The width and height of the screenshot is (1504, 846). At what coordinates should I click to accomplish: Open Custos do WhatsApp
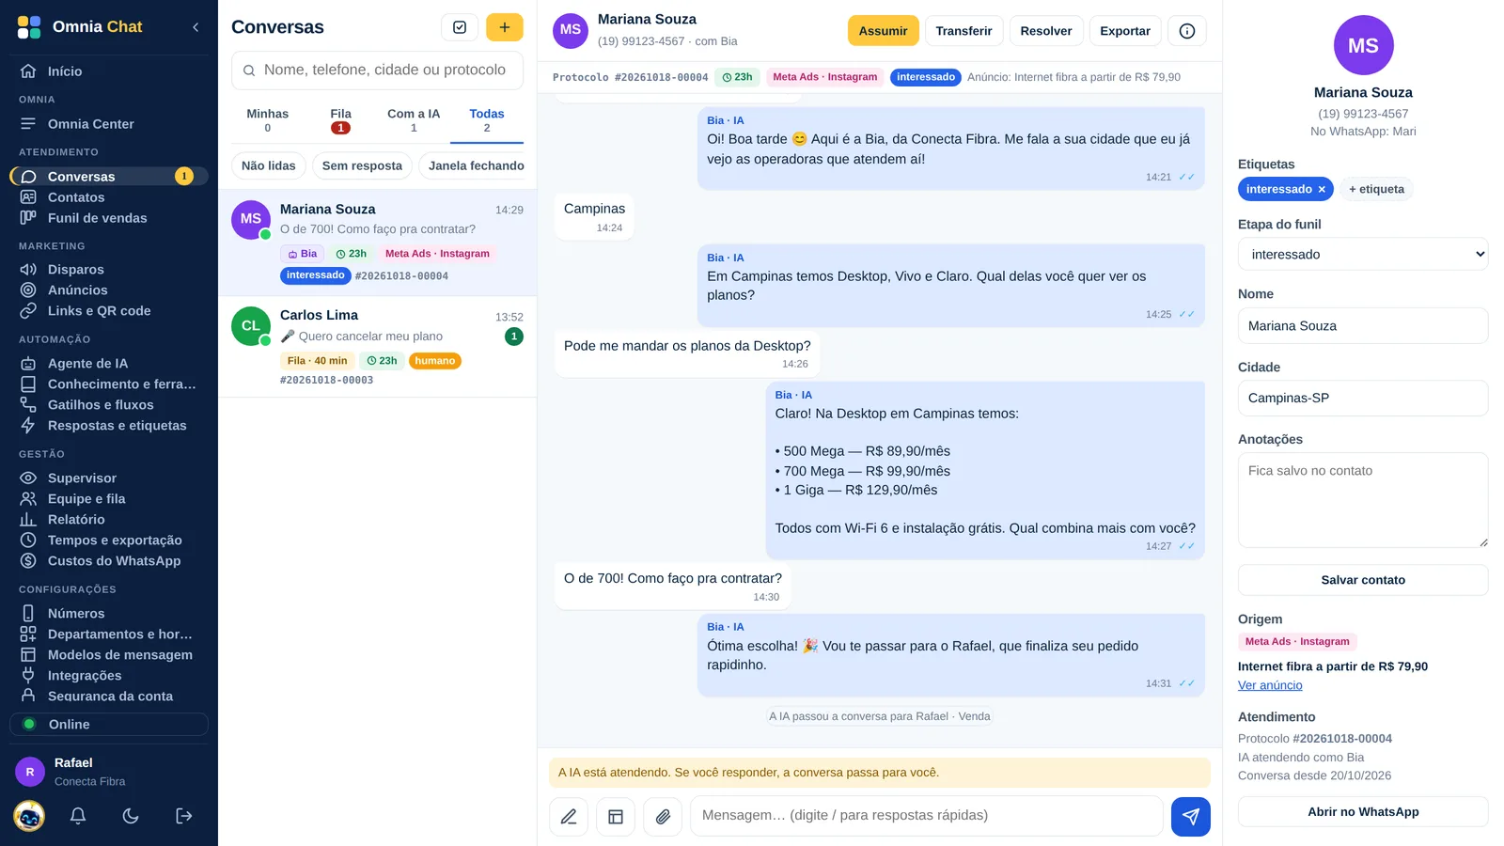(109, 561)
